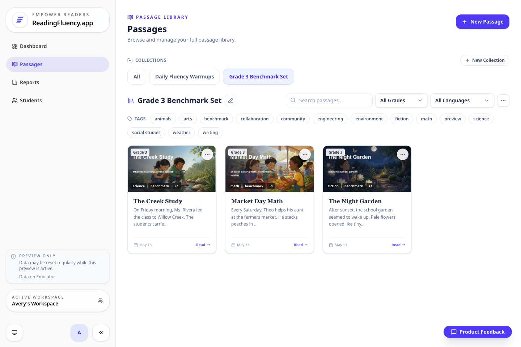Open options menu on The Night Garden card
The width and height of the screenshot is (521, 347).
[403, 154]
